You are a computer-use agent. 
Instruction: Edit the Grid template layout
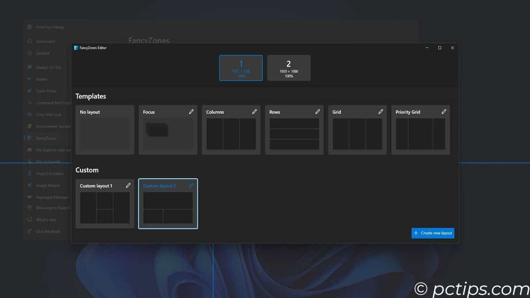(x=381, y=112)
